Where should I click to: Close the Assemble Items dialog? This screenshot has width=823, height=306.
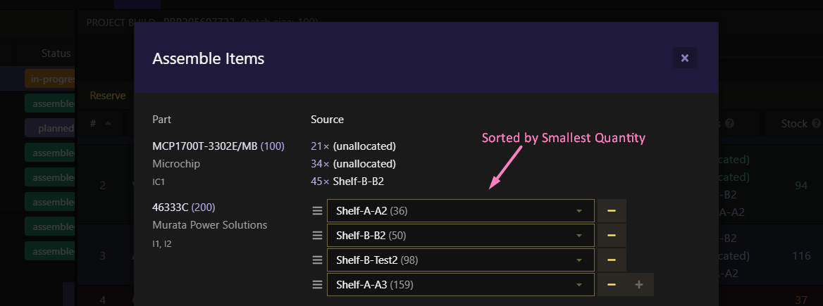684,58
